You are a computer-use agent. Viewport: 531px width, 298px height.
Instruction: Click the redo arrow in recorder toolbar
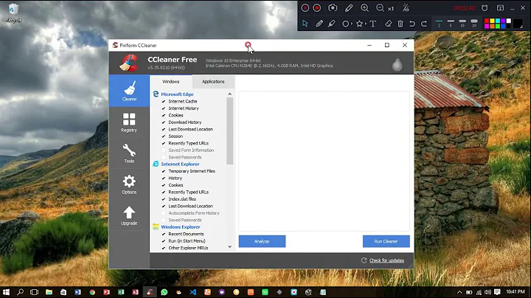[423, 24]
